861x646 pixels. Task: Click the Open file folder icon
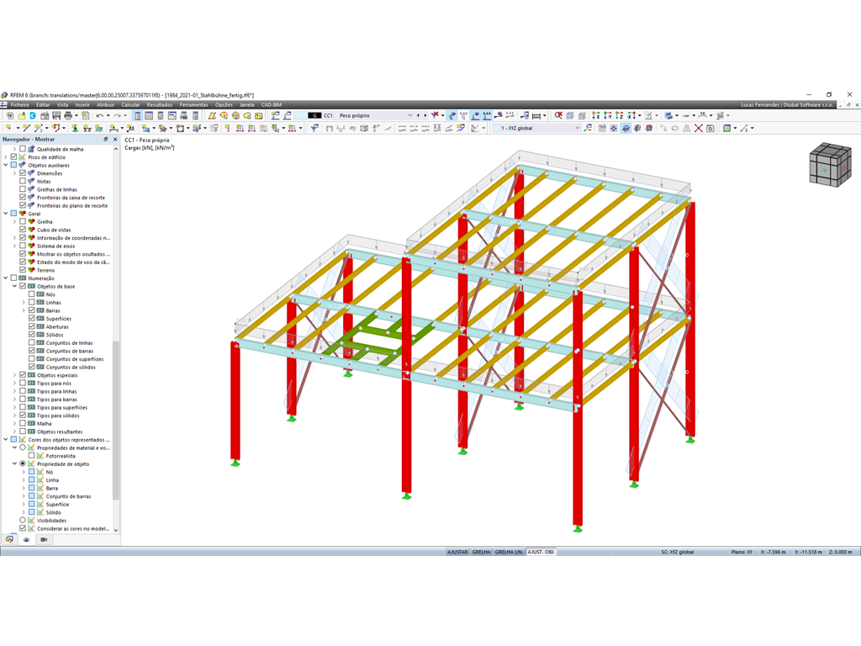coord(21,115)
